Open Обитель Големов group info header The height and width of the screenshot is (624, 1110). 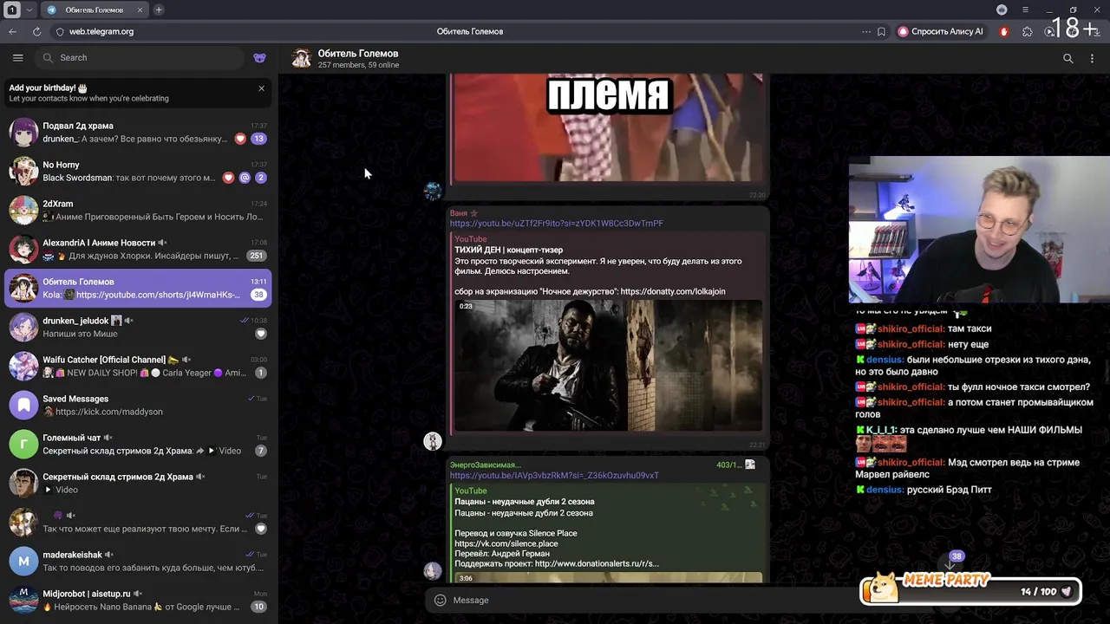(358, 59)
